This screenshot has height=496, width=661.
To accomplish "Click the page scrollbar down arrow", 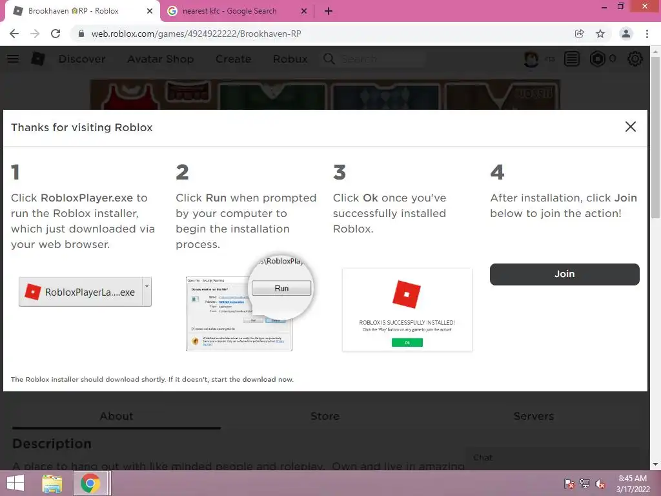I will coord(655,464).
